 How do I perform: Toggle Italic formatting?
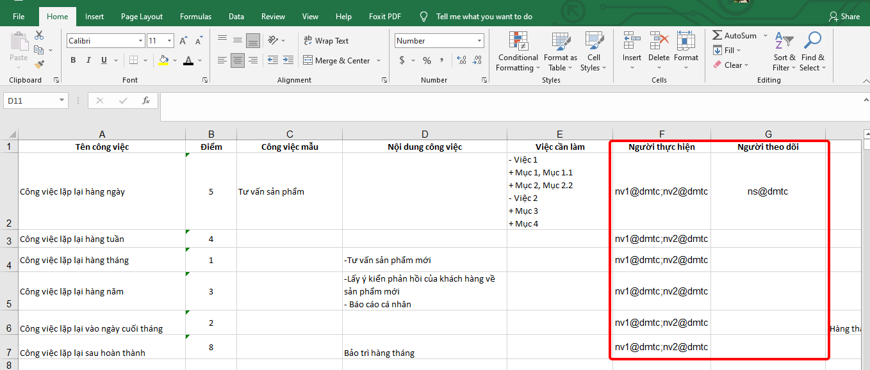[x=88, y=60]
